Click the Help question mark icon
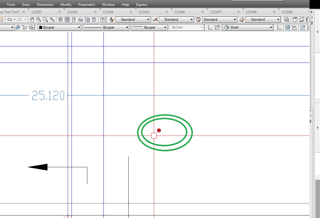The width and height of the screenshot is (320, 218). pyautogui.click(x=102, y=20)
